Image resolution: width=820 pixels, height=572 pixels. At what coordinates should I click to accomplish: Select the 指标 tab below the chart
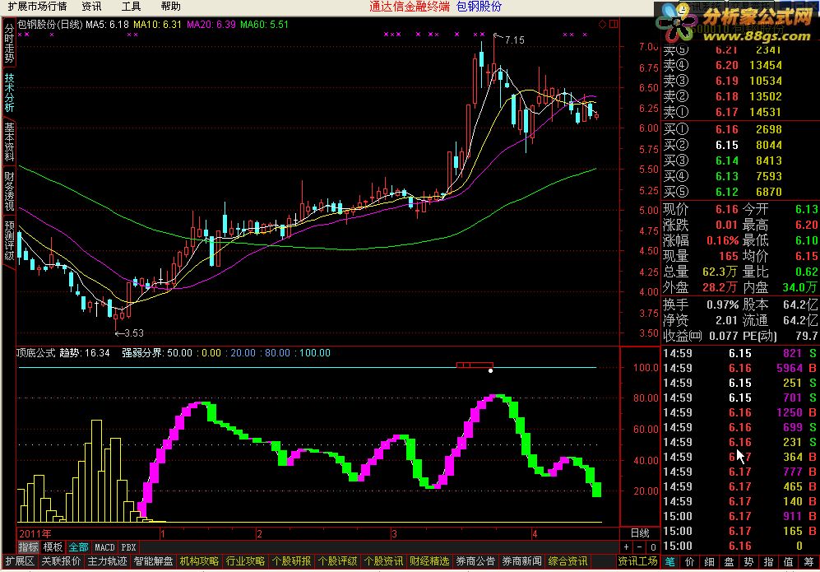point(28,546)
